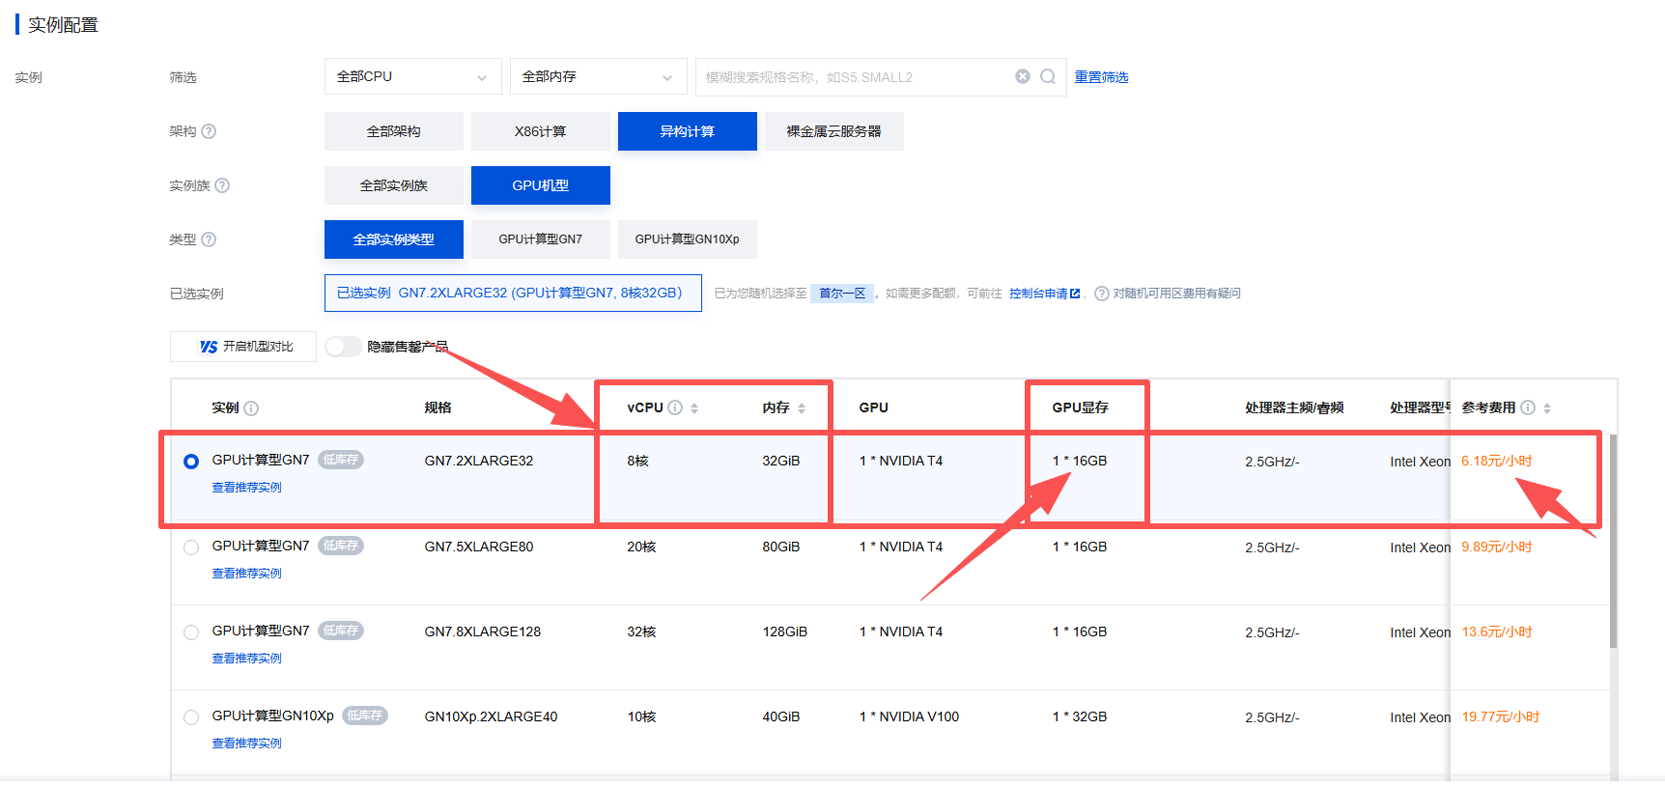
Task: Select the GPU计算型GN7 type tab
Action: (x=541, y=239)
